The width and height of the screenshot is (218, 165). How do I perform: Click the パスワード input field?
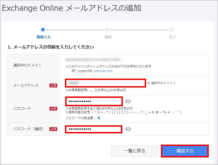point(94,101)
